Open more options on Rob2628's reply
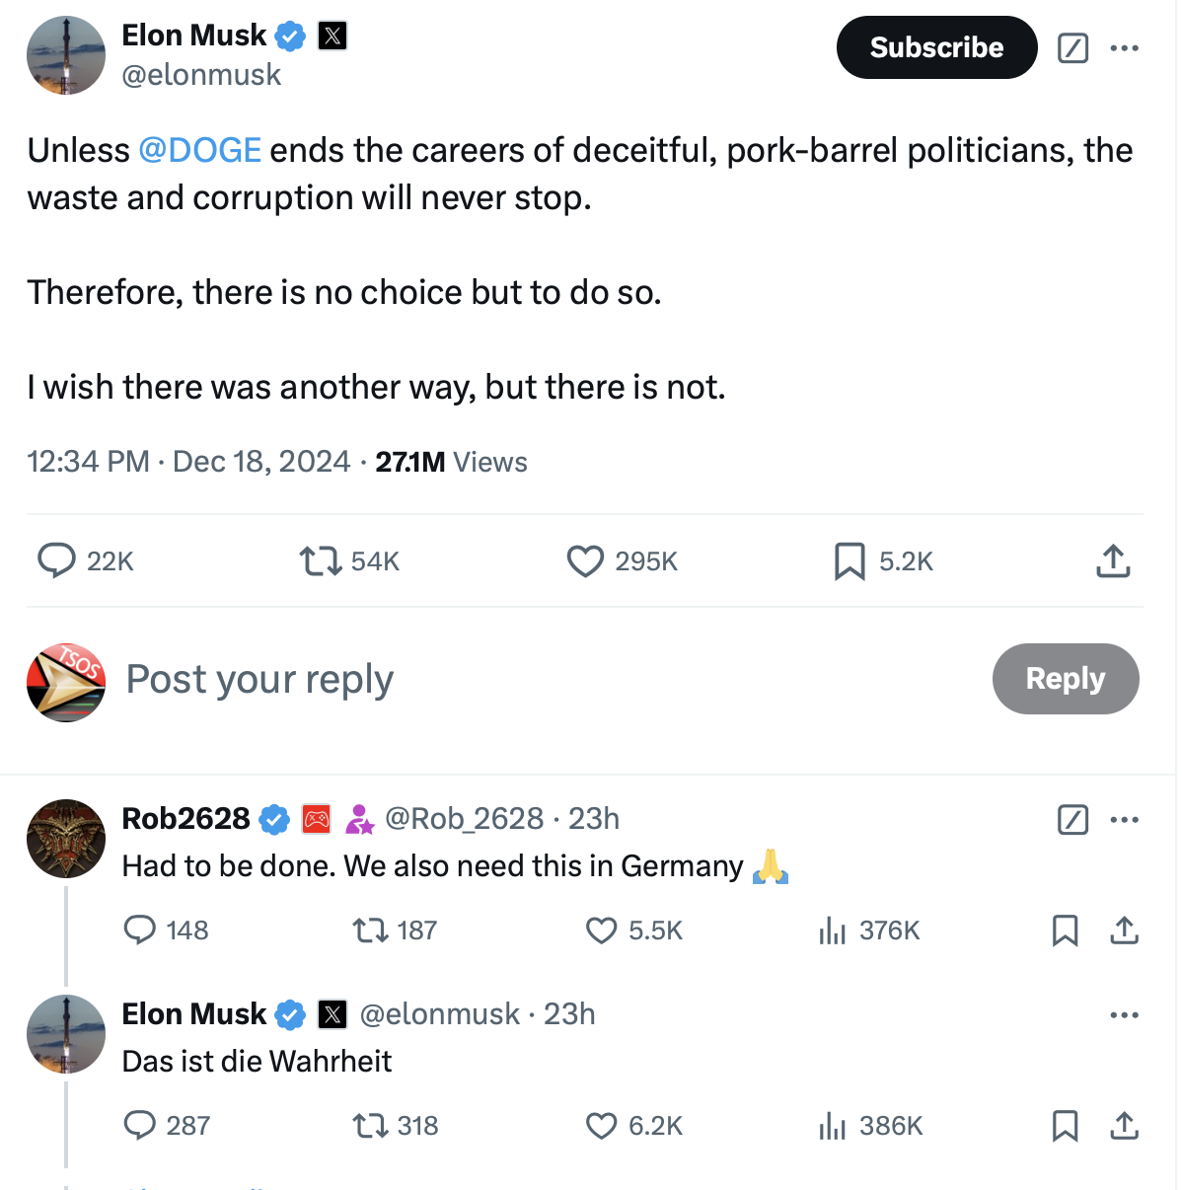Screen dimensions: 1182x1190 [1124, 819]
